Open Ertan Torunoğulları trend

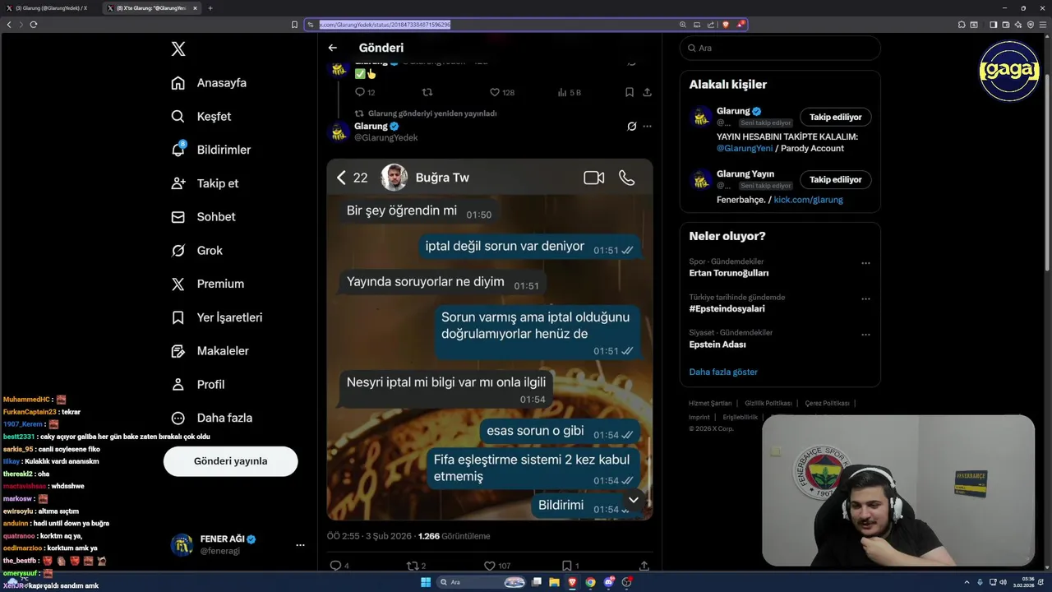pos(729,273)
